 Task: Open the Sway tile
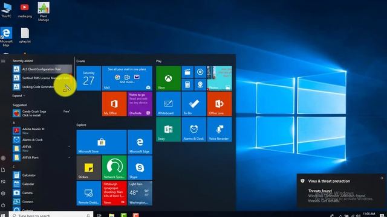point(168,130)
